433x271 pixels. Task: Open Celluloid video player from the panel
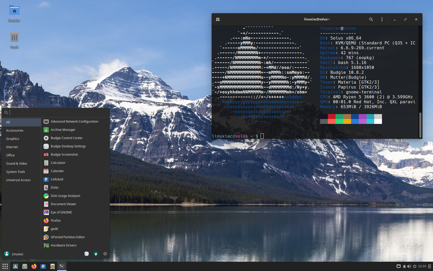43,266
